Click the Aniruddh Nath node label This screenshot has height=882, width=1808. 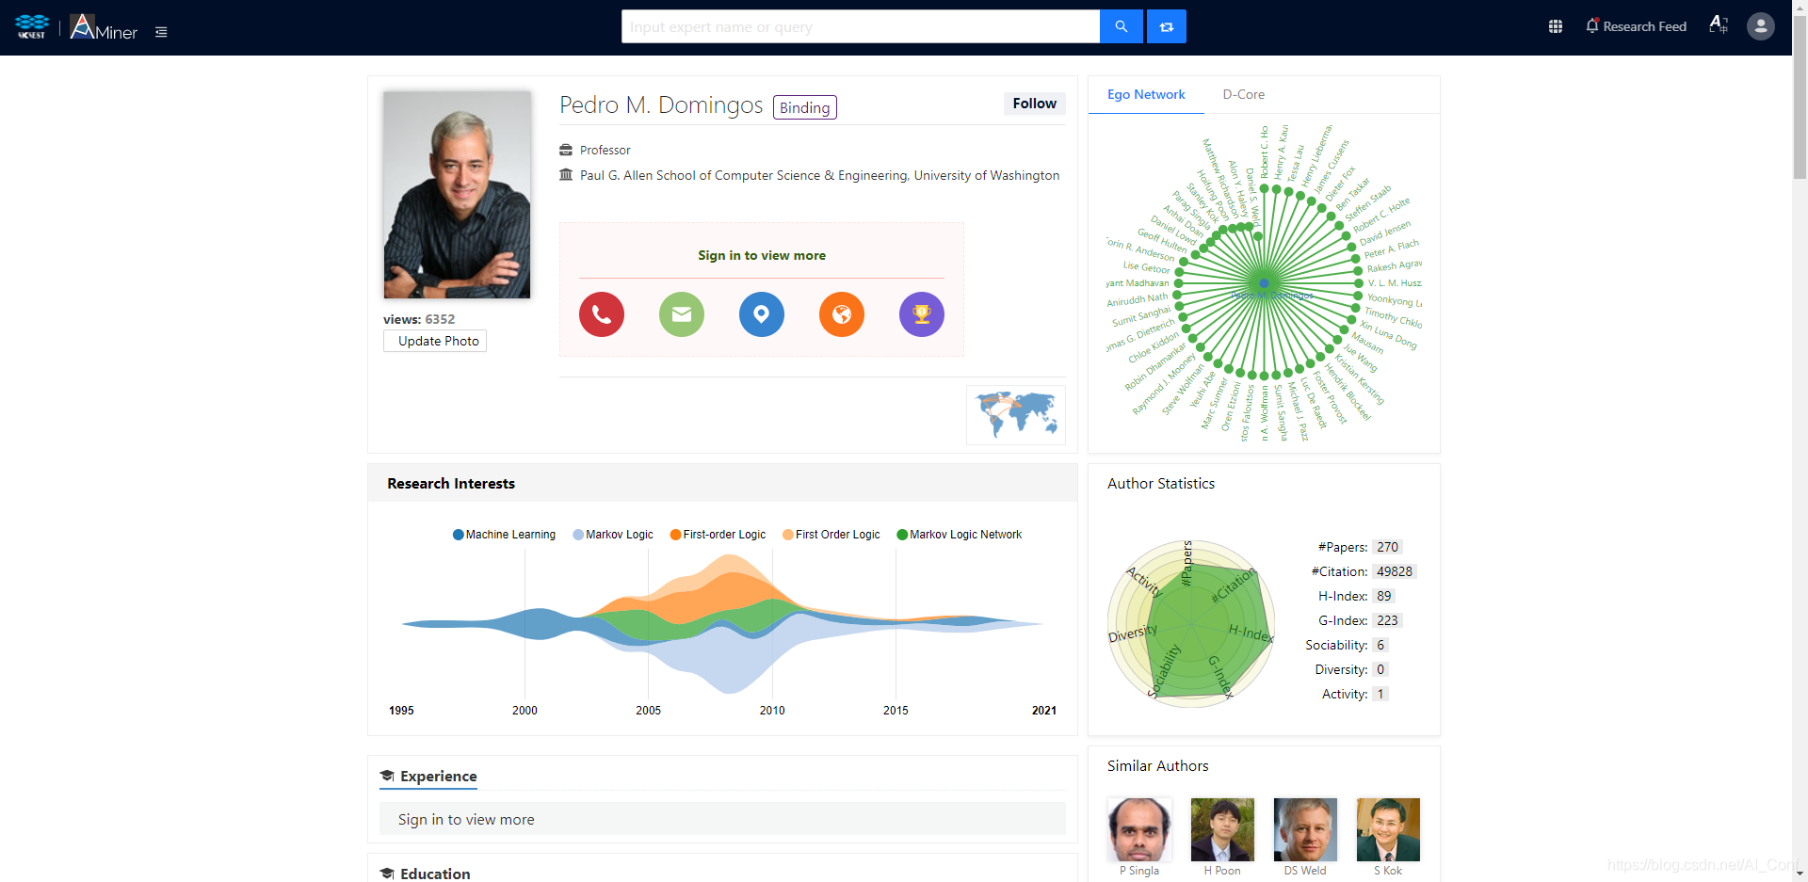pos(1137,299)
